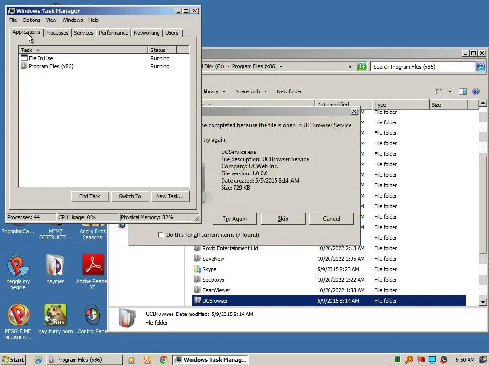This screenshot has height=366, width=489.
Task: Launch Windows Media Player from taskbar
Action: pos(131,360)
